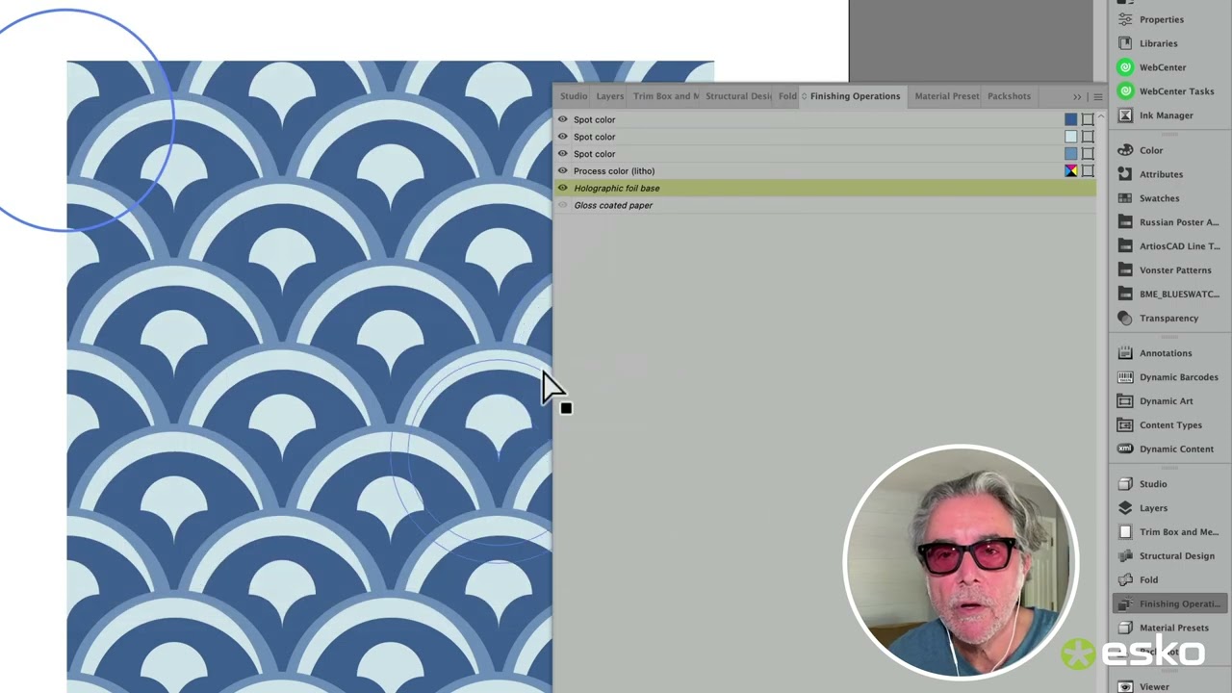Expand hidden panel tabs with double chevron
The width and height of the screenshot is (1232, 693).
(1077, 97)
